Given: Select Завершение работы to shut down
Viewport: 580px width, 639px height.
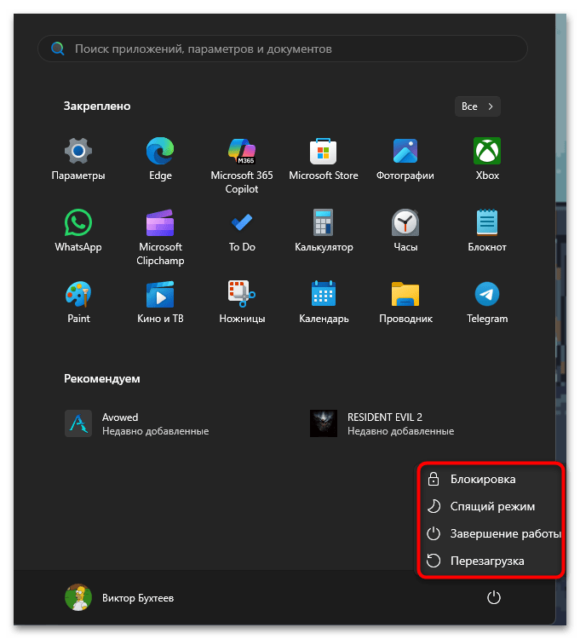Looking at the screenshot, I should (490, 534).
